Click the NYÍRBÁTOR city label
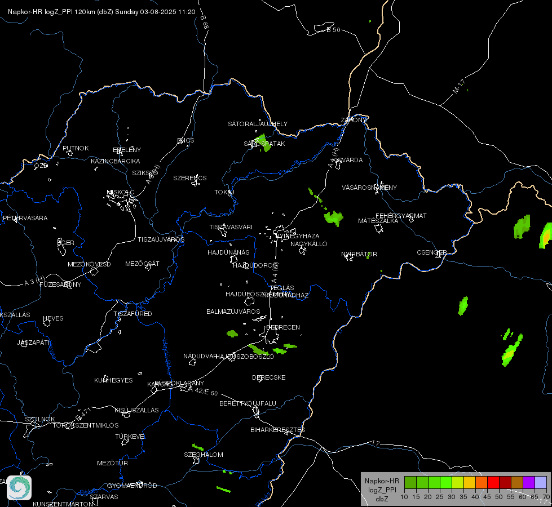This screenshot has width=552, height=507. tap(359, 254)
